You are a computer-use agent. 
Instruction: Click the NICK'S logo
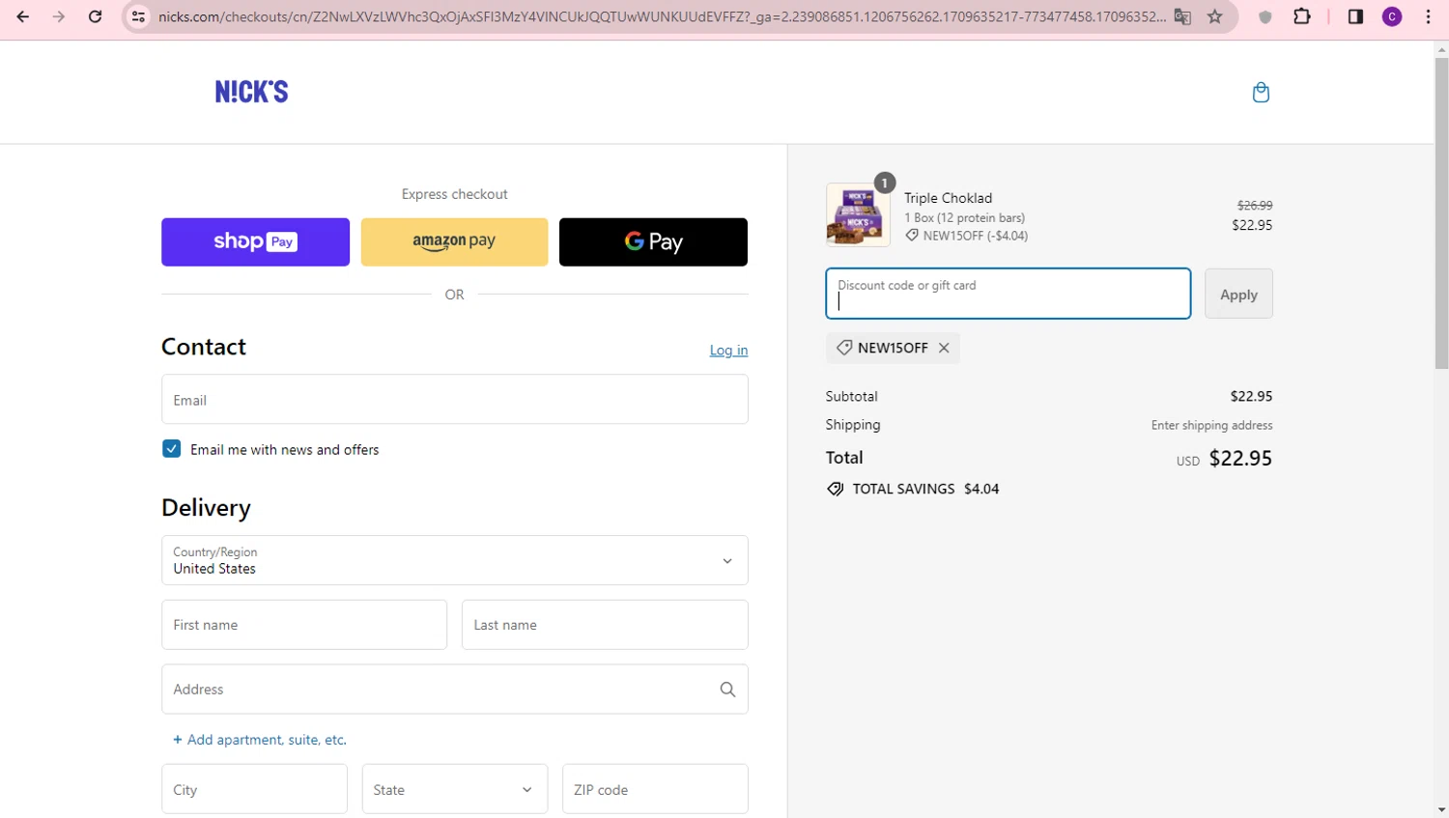pos(251,92)
